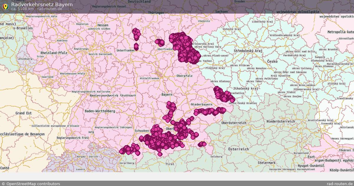Click the Česko country label
Viewport: 354px width, 186px height.
(x=272, y=61)
